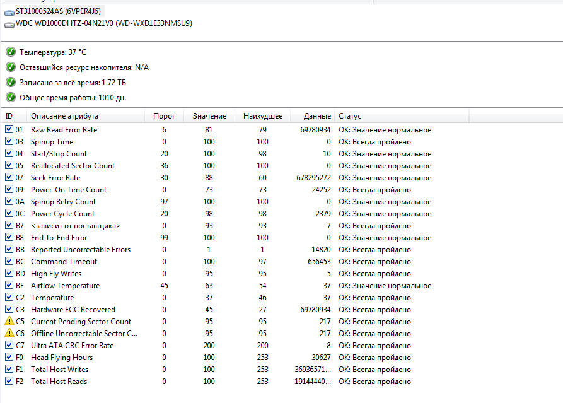Click the warning icon for Current Pending Sector Count
Viewport: 563px width, 403px height.
coord(9,322)
